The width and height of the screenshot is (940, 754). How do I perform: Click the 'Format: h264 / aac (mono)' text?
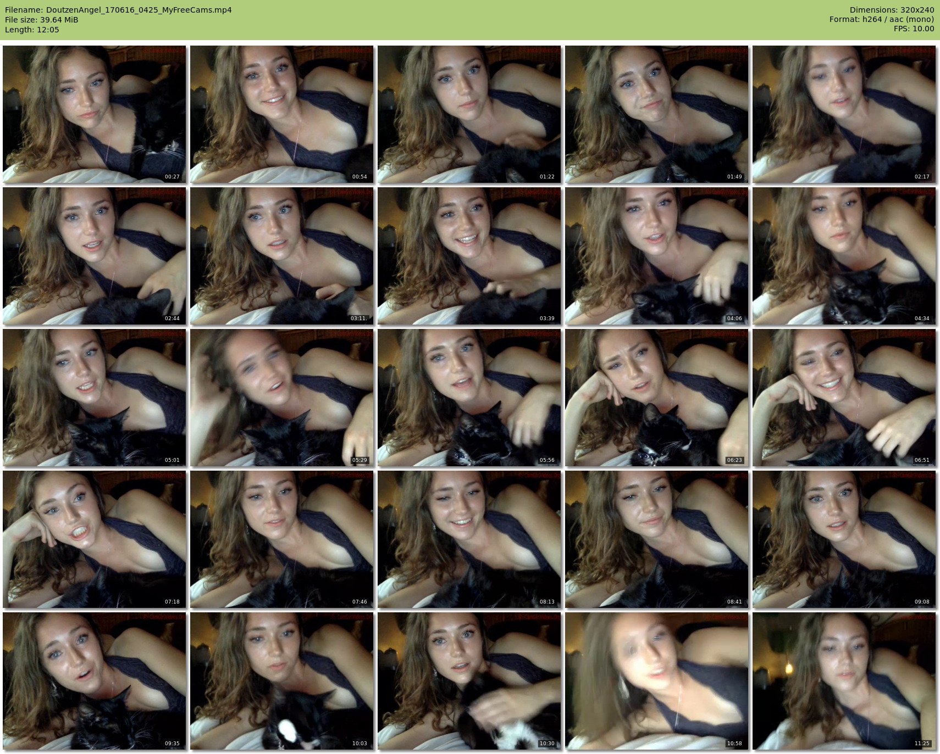coord(882,20)
